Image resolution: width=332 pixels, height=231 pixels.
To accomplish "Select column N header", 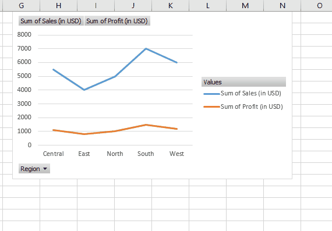I will [282, 5].
